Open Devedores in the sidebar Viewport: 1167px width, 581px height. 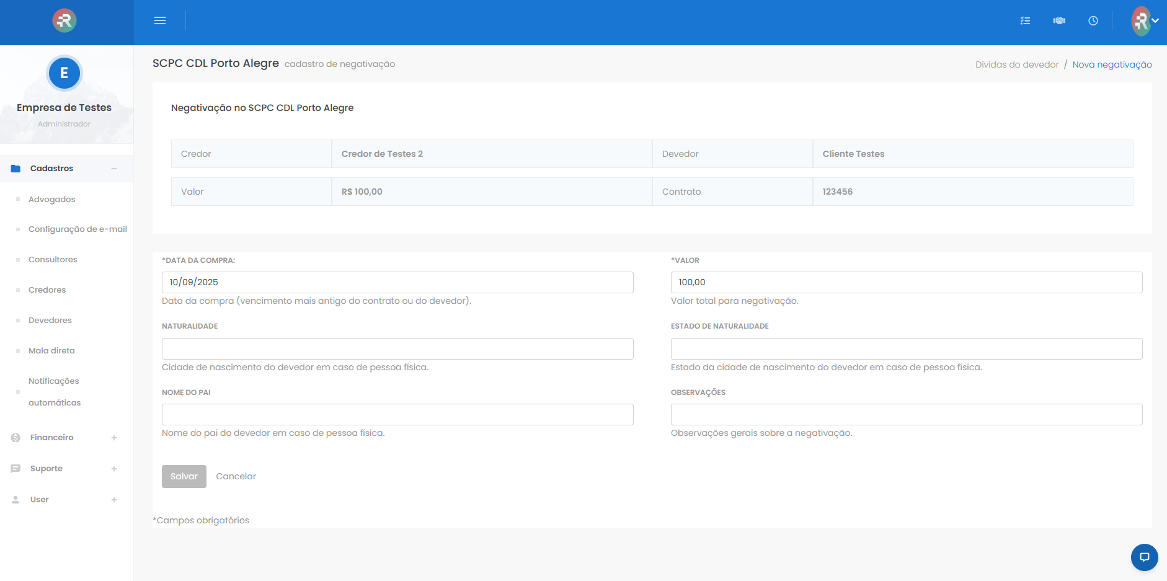50,320
